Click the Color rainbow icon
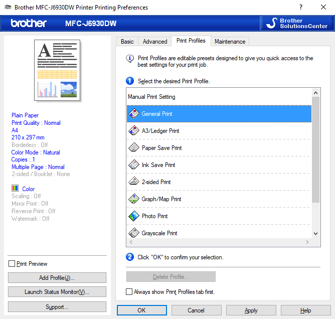The width and height of the screenshot is (335, 319). click(x=15, y=188)
